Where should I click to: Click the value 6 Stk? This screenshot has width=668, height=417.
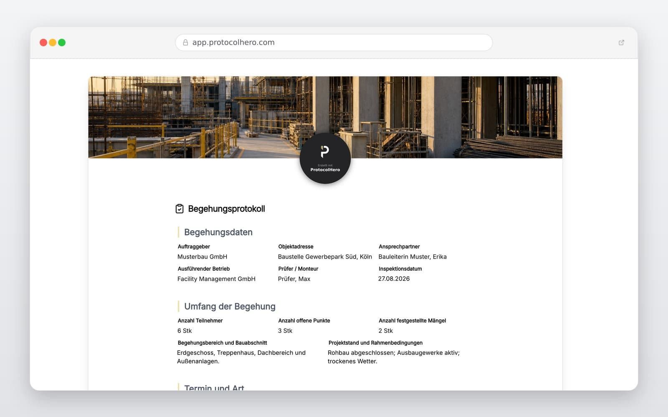tap(185, 331)
